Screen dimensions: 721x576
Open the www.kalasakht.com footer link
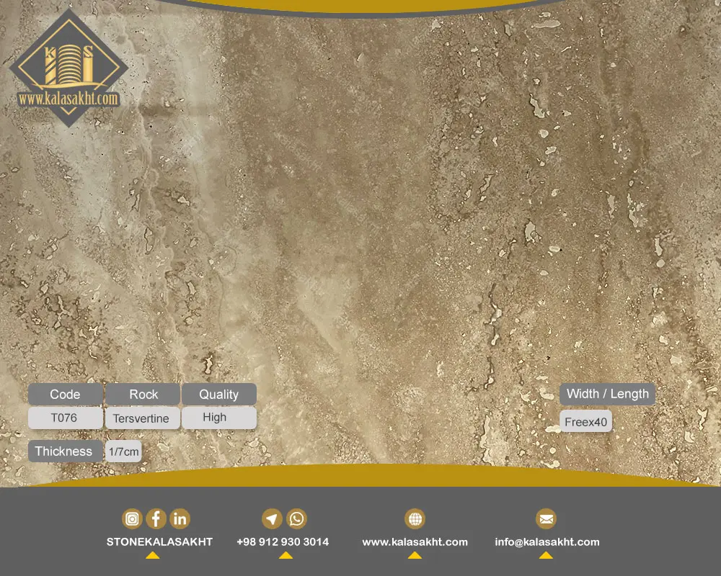(x=415, y=542)
